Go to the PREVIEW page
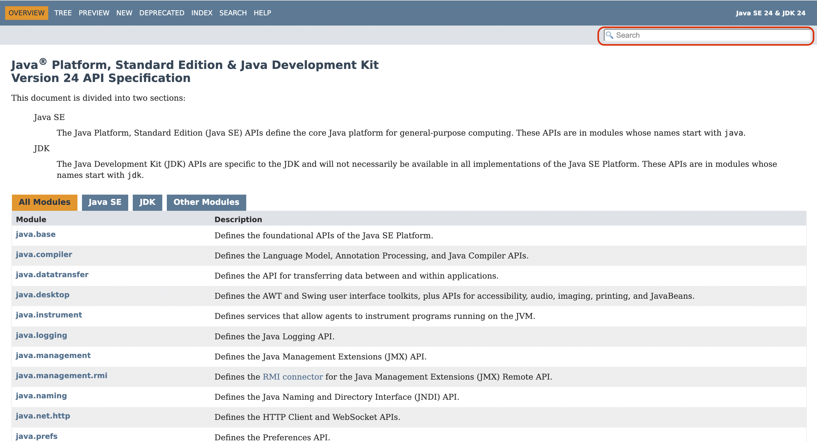Image resolution: width=817 pixels, height=442 pixels. tap(94, 13)
